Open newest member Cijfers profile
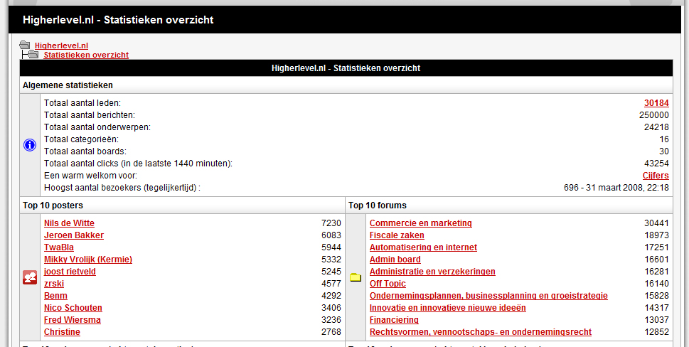The height and width of the screenshot is (347, 689). (x=656, y=176)
